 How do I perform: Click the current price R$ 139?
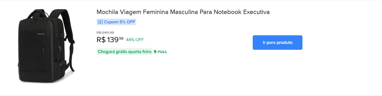[108, 40]
